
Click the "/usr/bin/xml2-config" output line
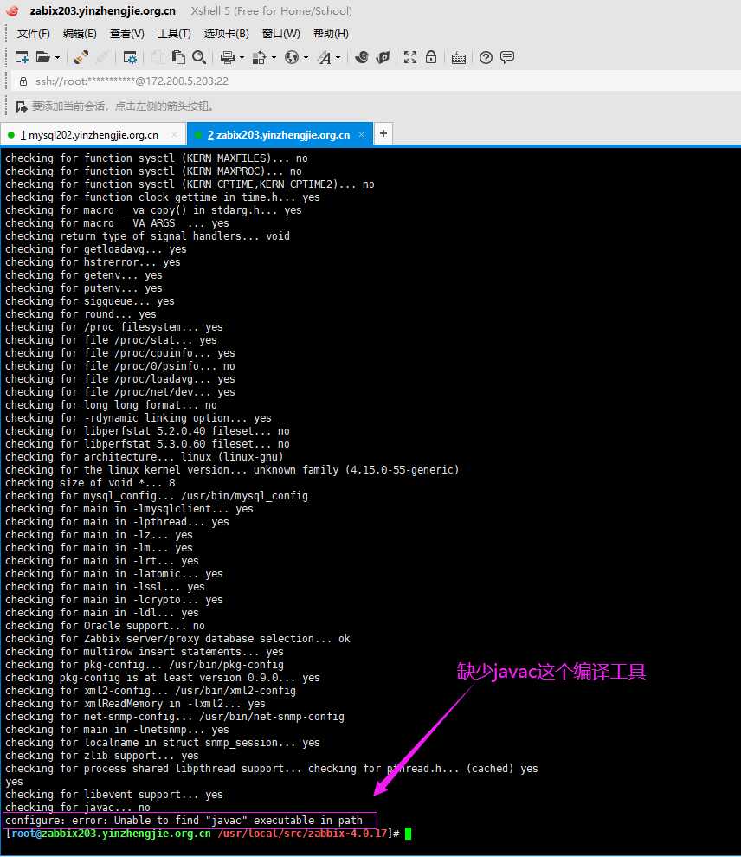(x=151, y=690)
